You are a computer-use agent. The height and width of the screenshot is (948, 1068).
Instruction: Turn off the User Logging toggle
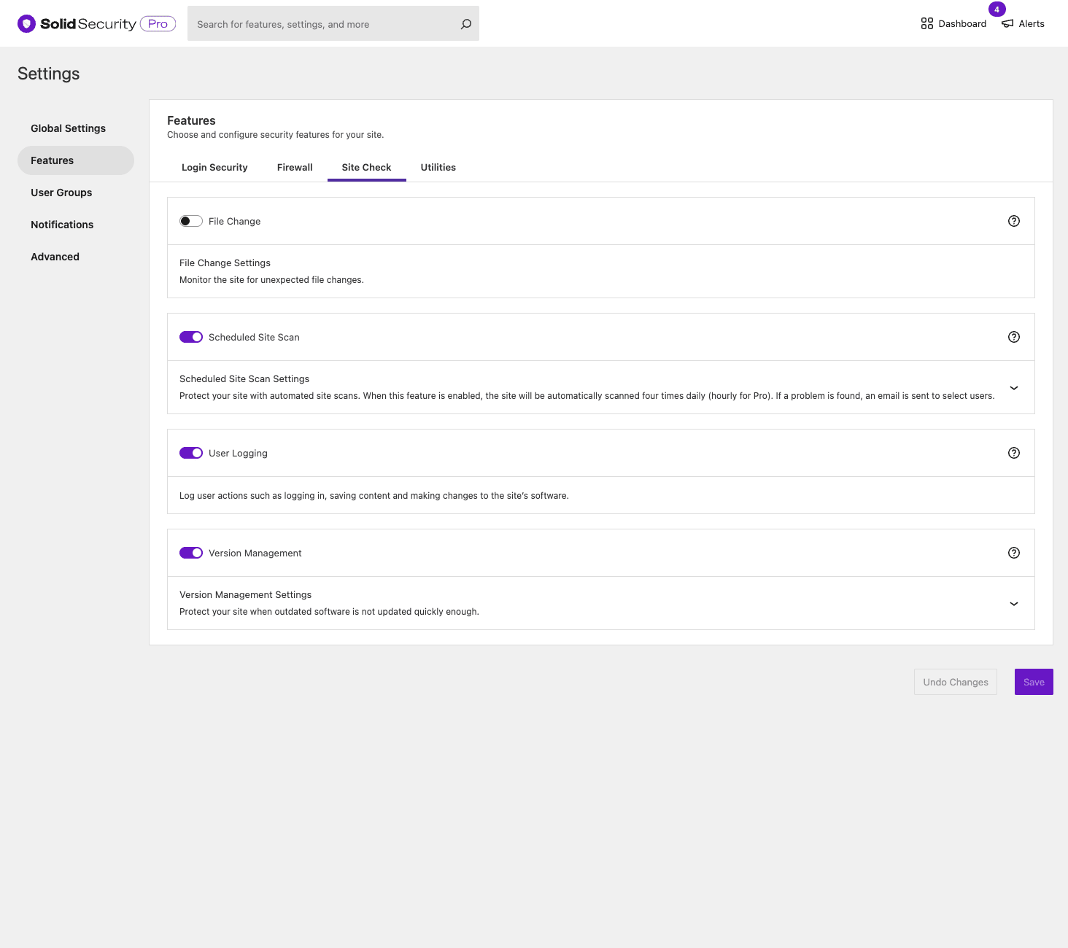(191, 453)
